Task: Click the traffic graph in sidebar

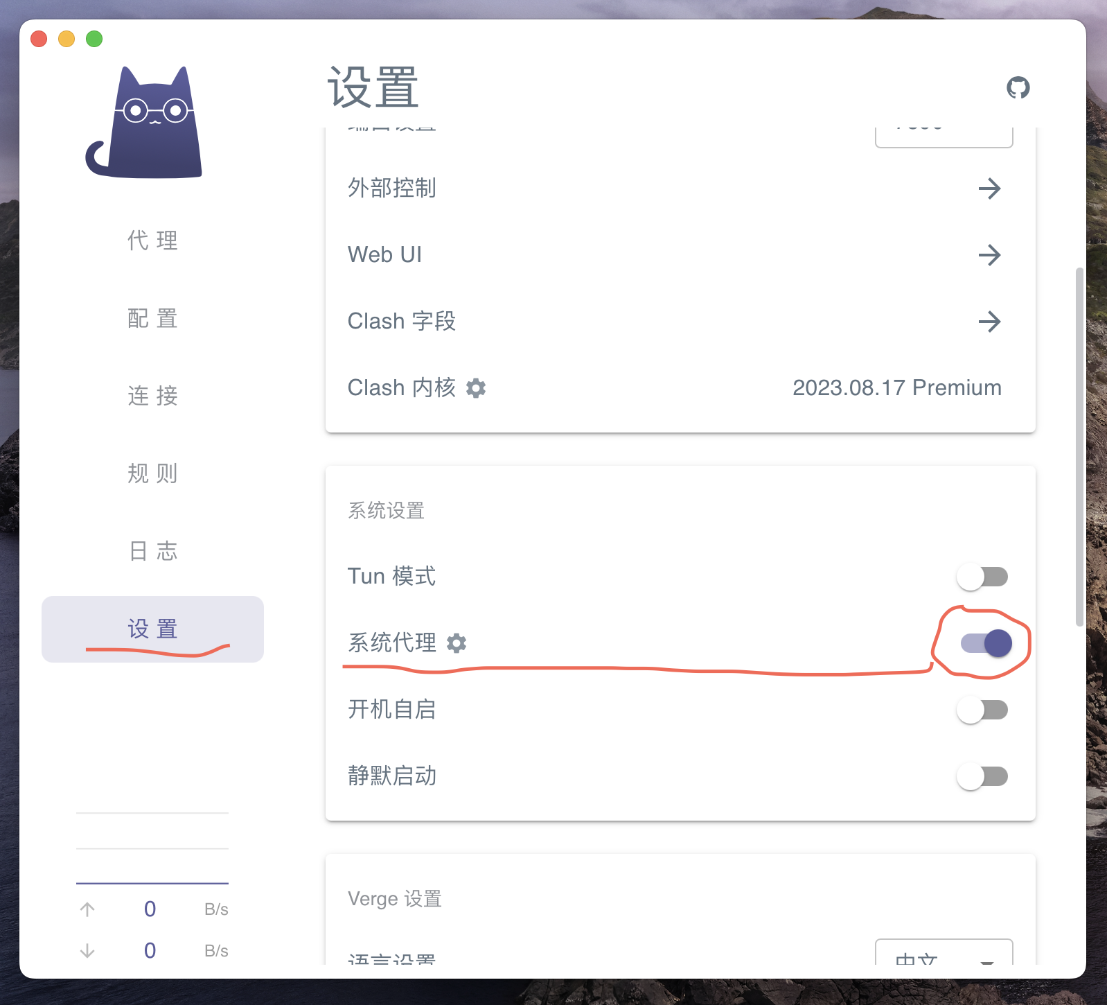Action: pos(152,849)
